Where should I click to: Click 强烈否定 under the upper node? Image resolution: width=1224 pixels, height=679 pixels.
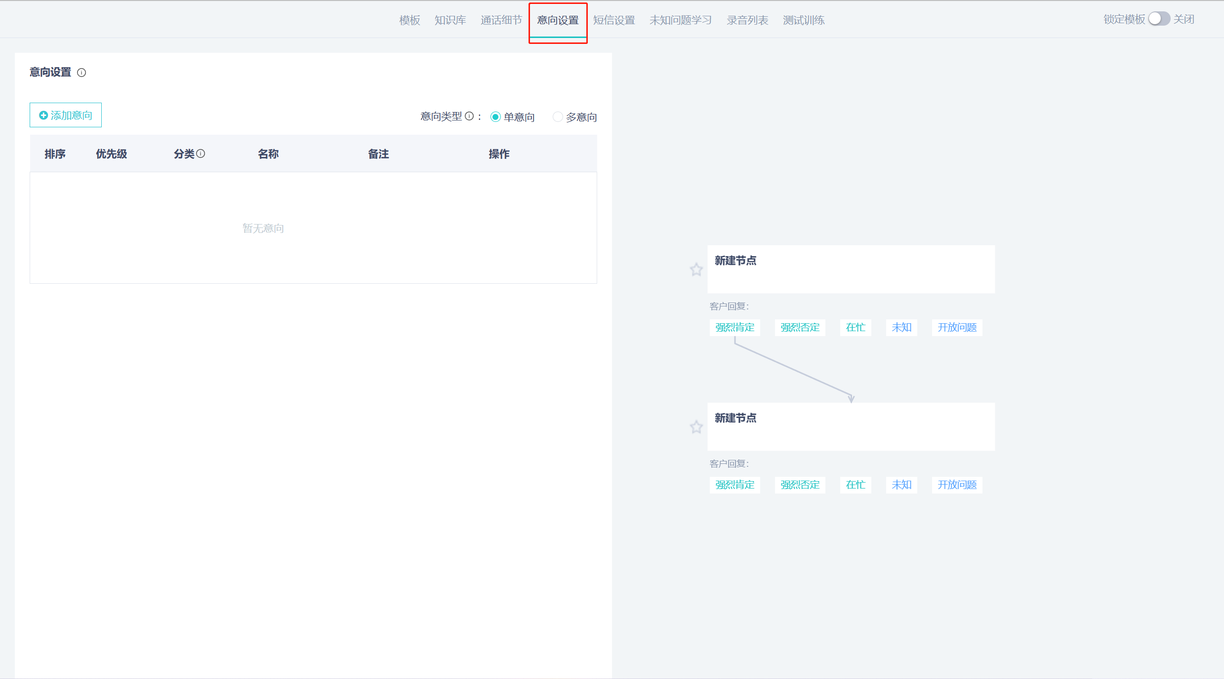[x=800, y=327]
